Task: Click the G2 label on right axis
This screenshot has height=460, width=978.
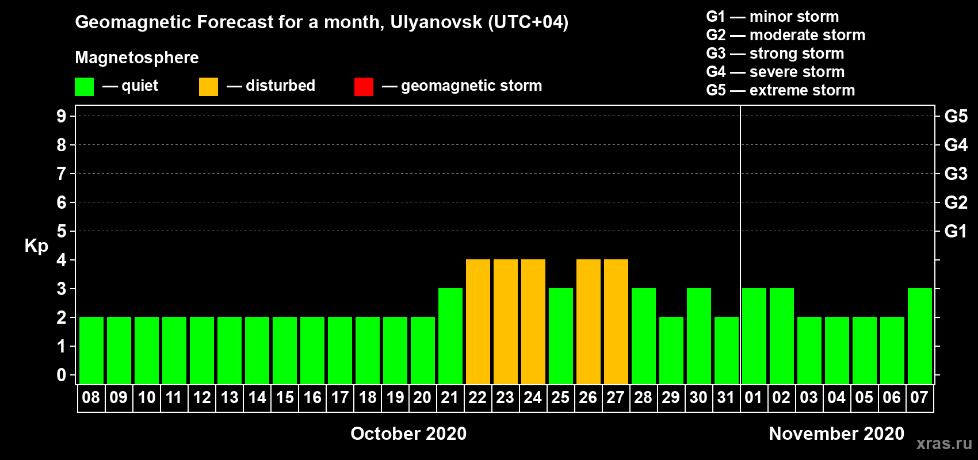Action: coord(956,202)
